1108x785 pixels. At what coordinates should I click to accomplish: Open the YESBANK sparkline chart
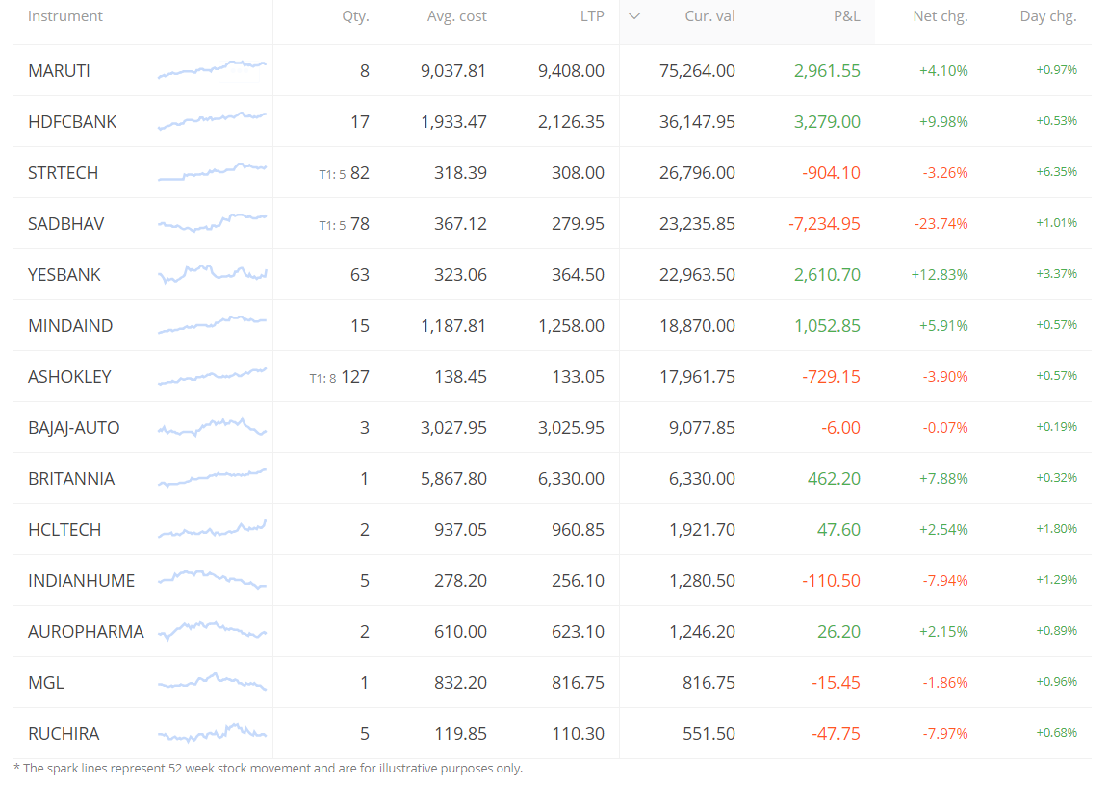tap(212, 274)
